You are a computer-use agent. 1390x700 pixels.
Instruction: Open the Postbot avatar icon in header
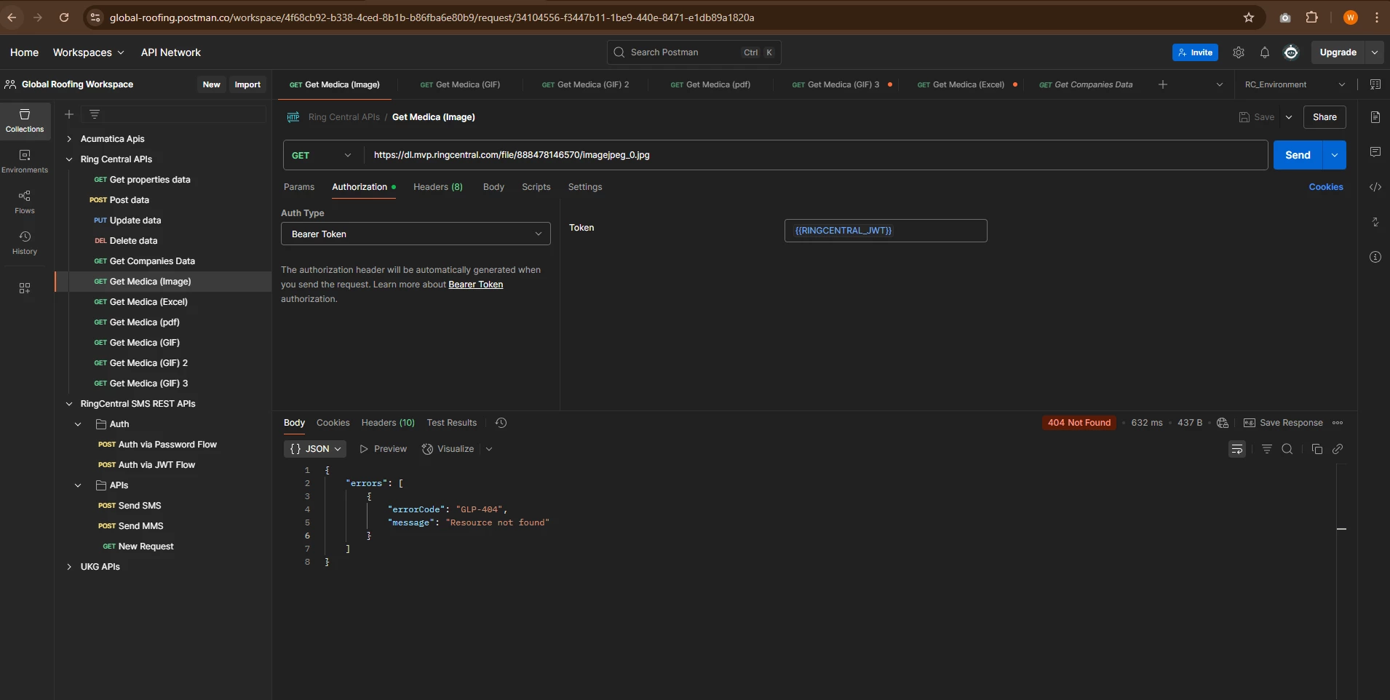pos(1291,52)
